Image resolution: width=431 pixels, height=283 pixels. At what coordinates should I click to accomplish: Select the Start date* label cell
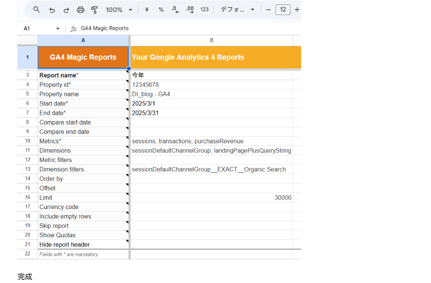tap(83, 103)
